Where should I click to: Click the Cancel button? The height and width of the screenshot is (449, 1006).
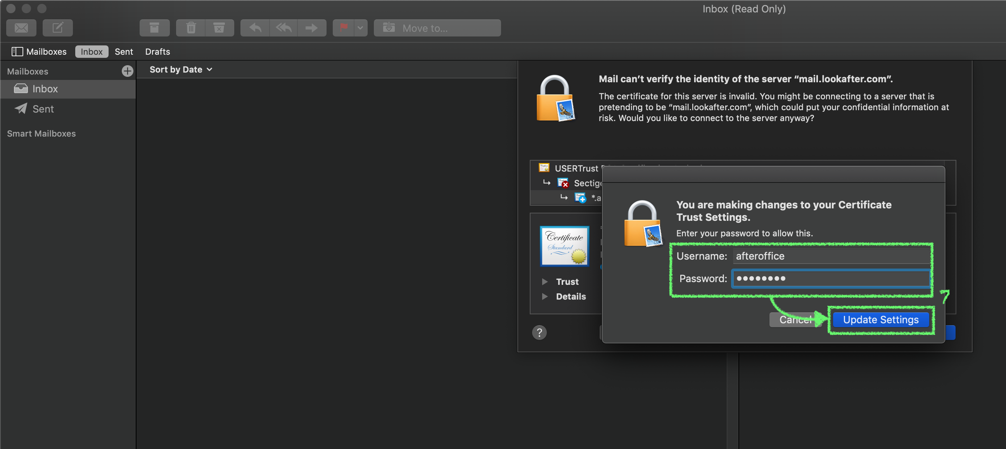[794, 320]
